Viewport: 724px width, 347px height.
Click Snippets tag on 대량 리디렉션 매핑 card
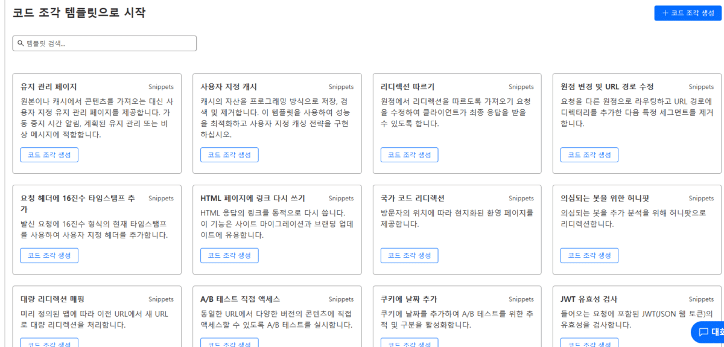(161, 299)
